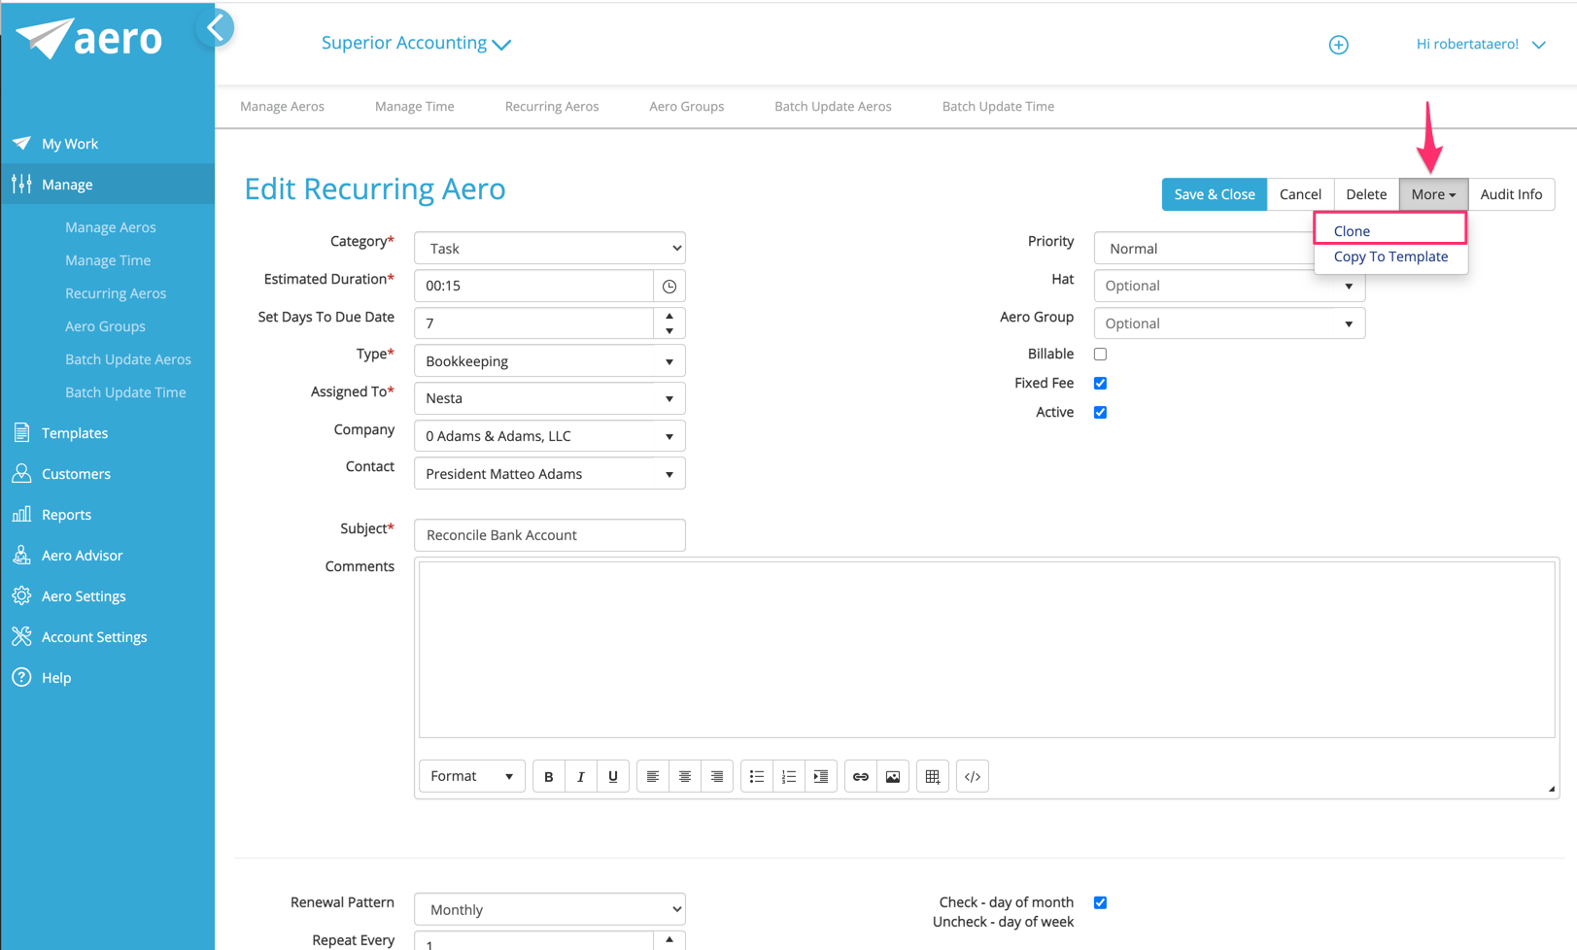Click the Templates document icon
Viewport: 1577px width, 950px height.
click(21, 432)
